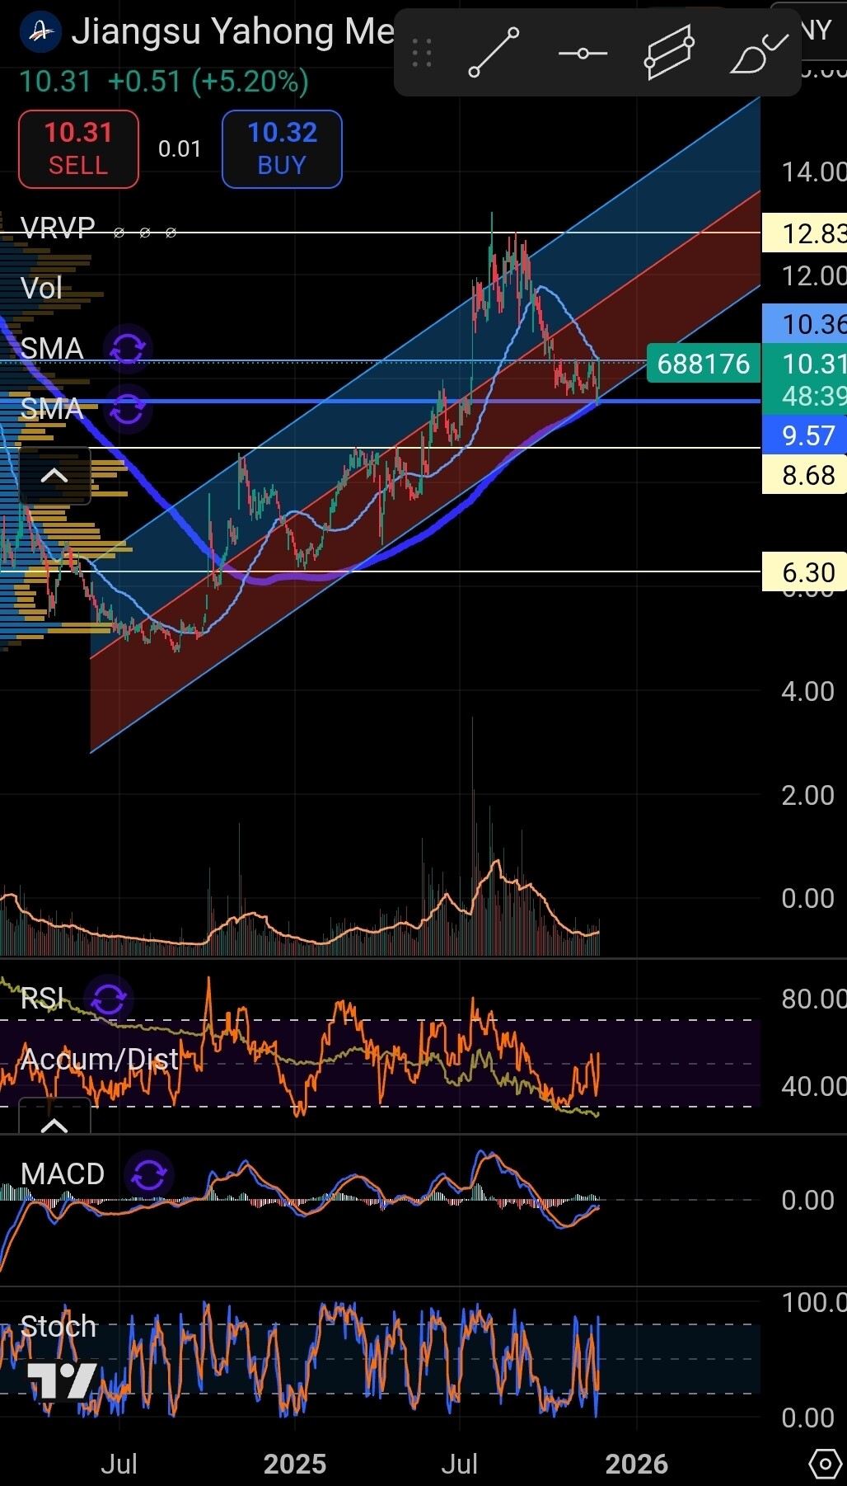Screen dimensions: 847x1486
Task: Open chart settings via hexagon gear icon
Action: 825,1463
